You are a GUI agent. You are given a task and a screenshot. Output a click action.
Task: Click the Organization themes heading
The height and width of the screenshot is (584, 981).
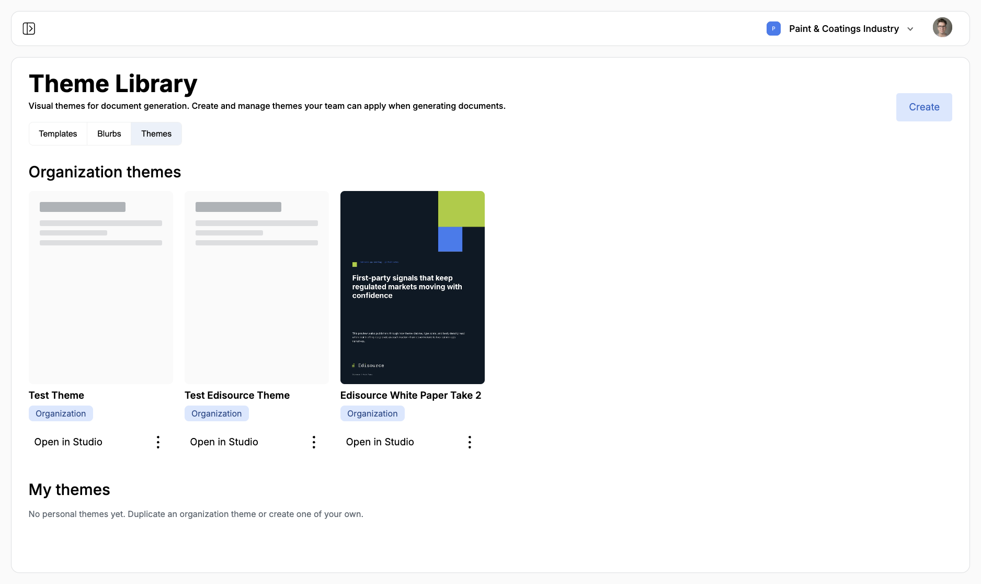105,172
